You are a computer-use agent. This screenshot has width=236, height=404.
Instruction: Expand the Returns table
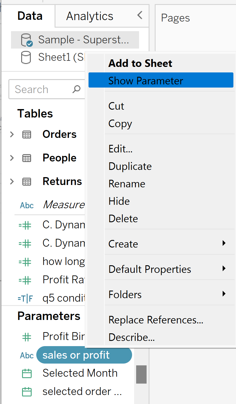click(12, 181)
